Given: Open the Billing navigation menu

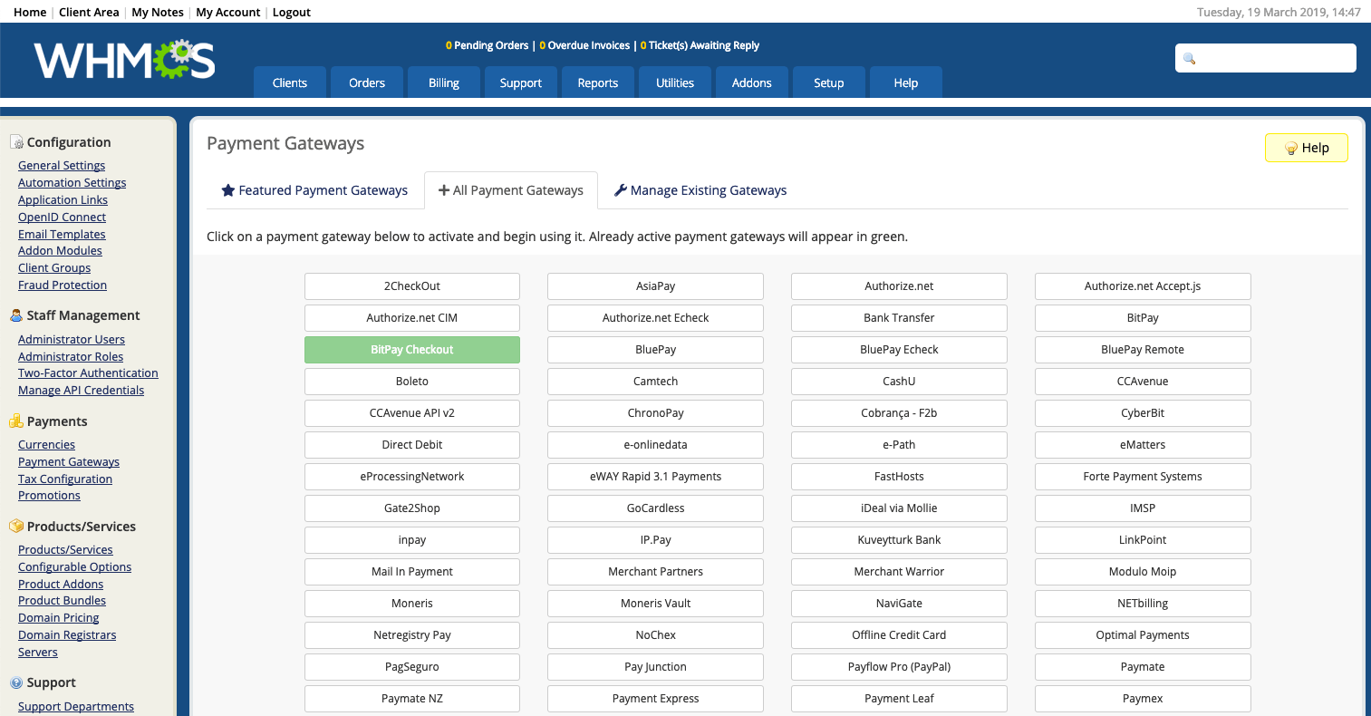Looking at the screenshot, I should (444, 82).
